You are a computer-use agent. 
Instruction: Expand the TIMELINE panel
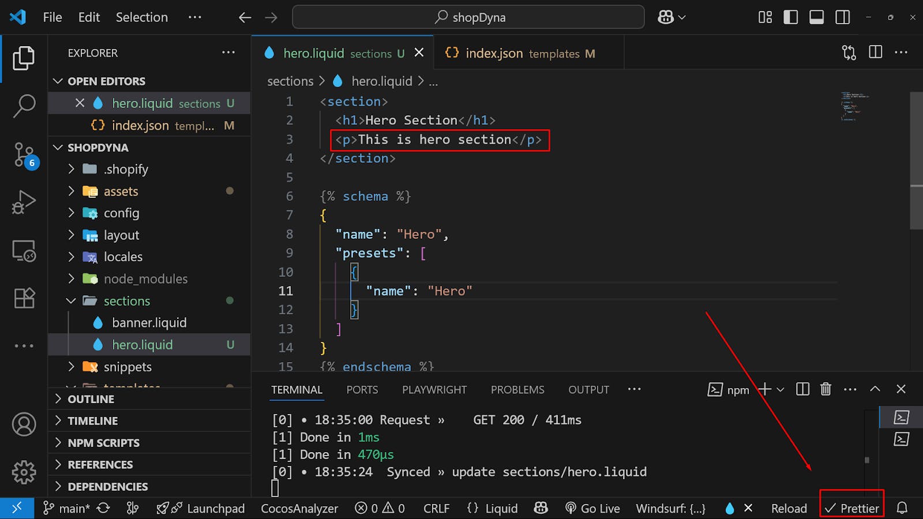pyautogui.click(x=149, y=421)
